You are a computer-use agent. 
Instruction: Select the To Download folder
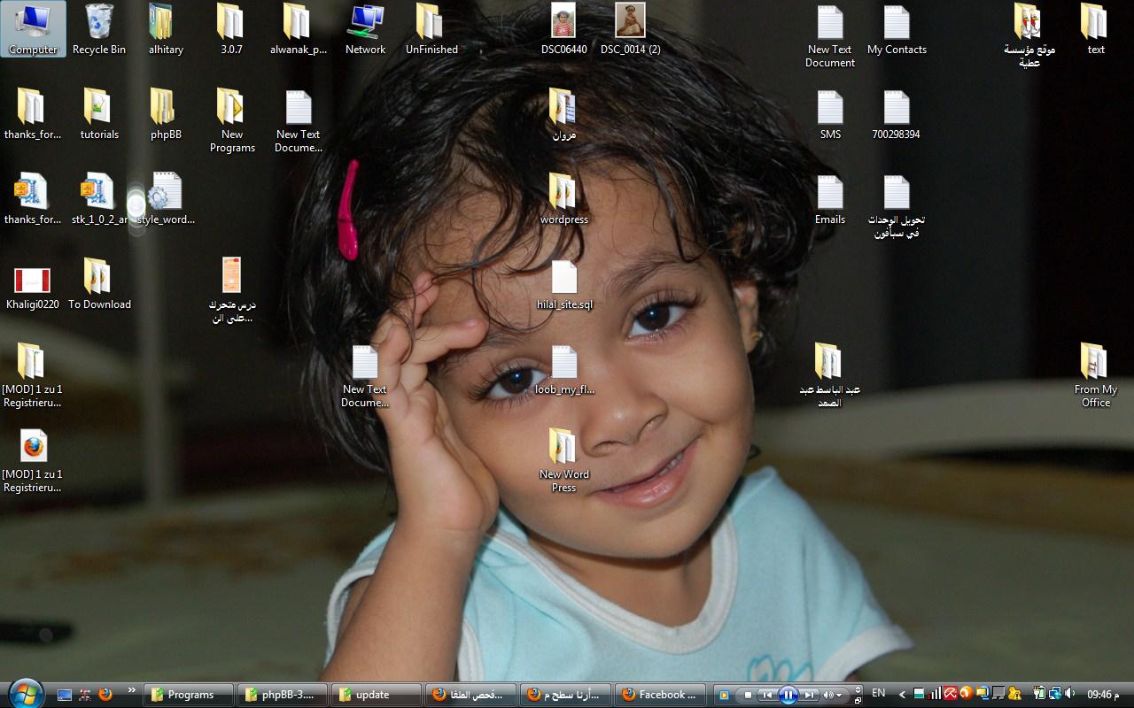coord(99,283)
